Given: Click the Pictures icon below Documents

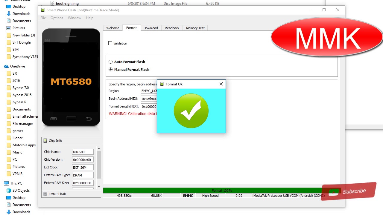Looking at the screenshot, I should (x=9, y=28).
